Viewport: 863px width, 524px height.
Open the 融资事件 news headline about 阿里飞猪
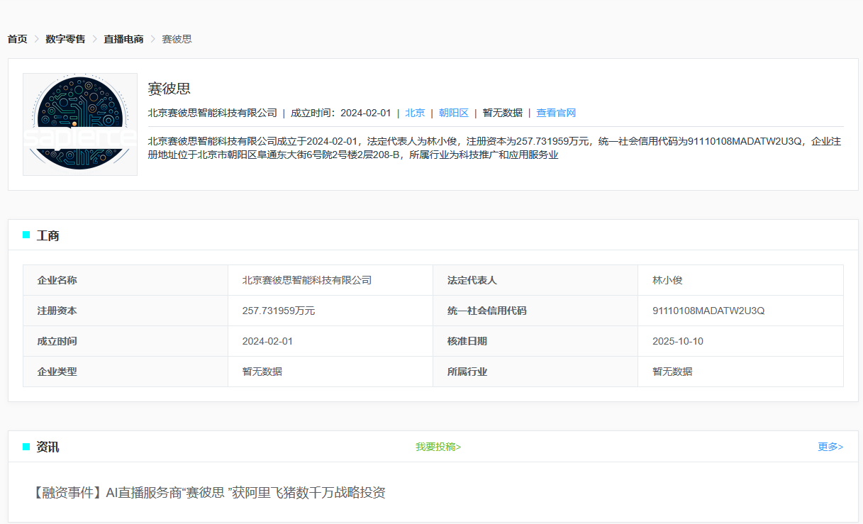(208, 493)
